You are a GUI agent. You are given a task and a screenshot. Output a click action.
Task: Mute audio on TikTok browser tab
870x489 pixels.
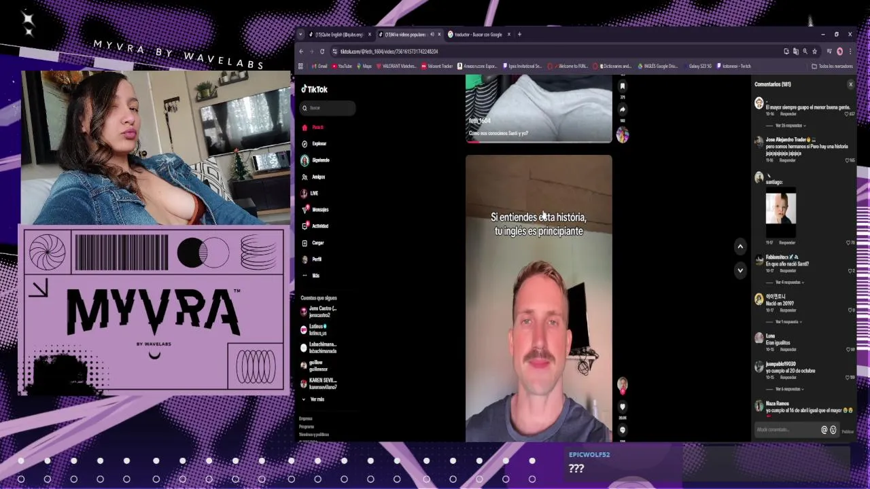tap(431, 34)
